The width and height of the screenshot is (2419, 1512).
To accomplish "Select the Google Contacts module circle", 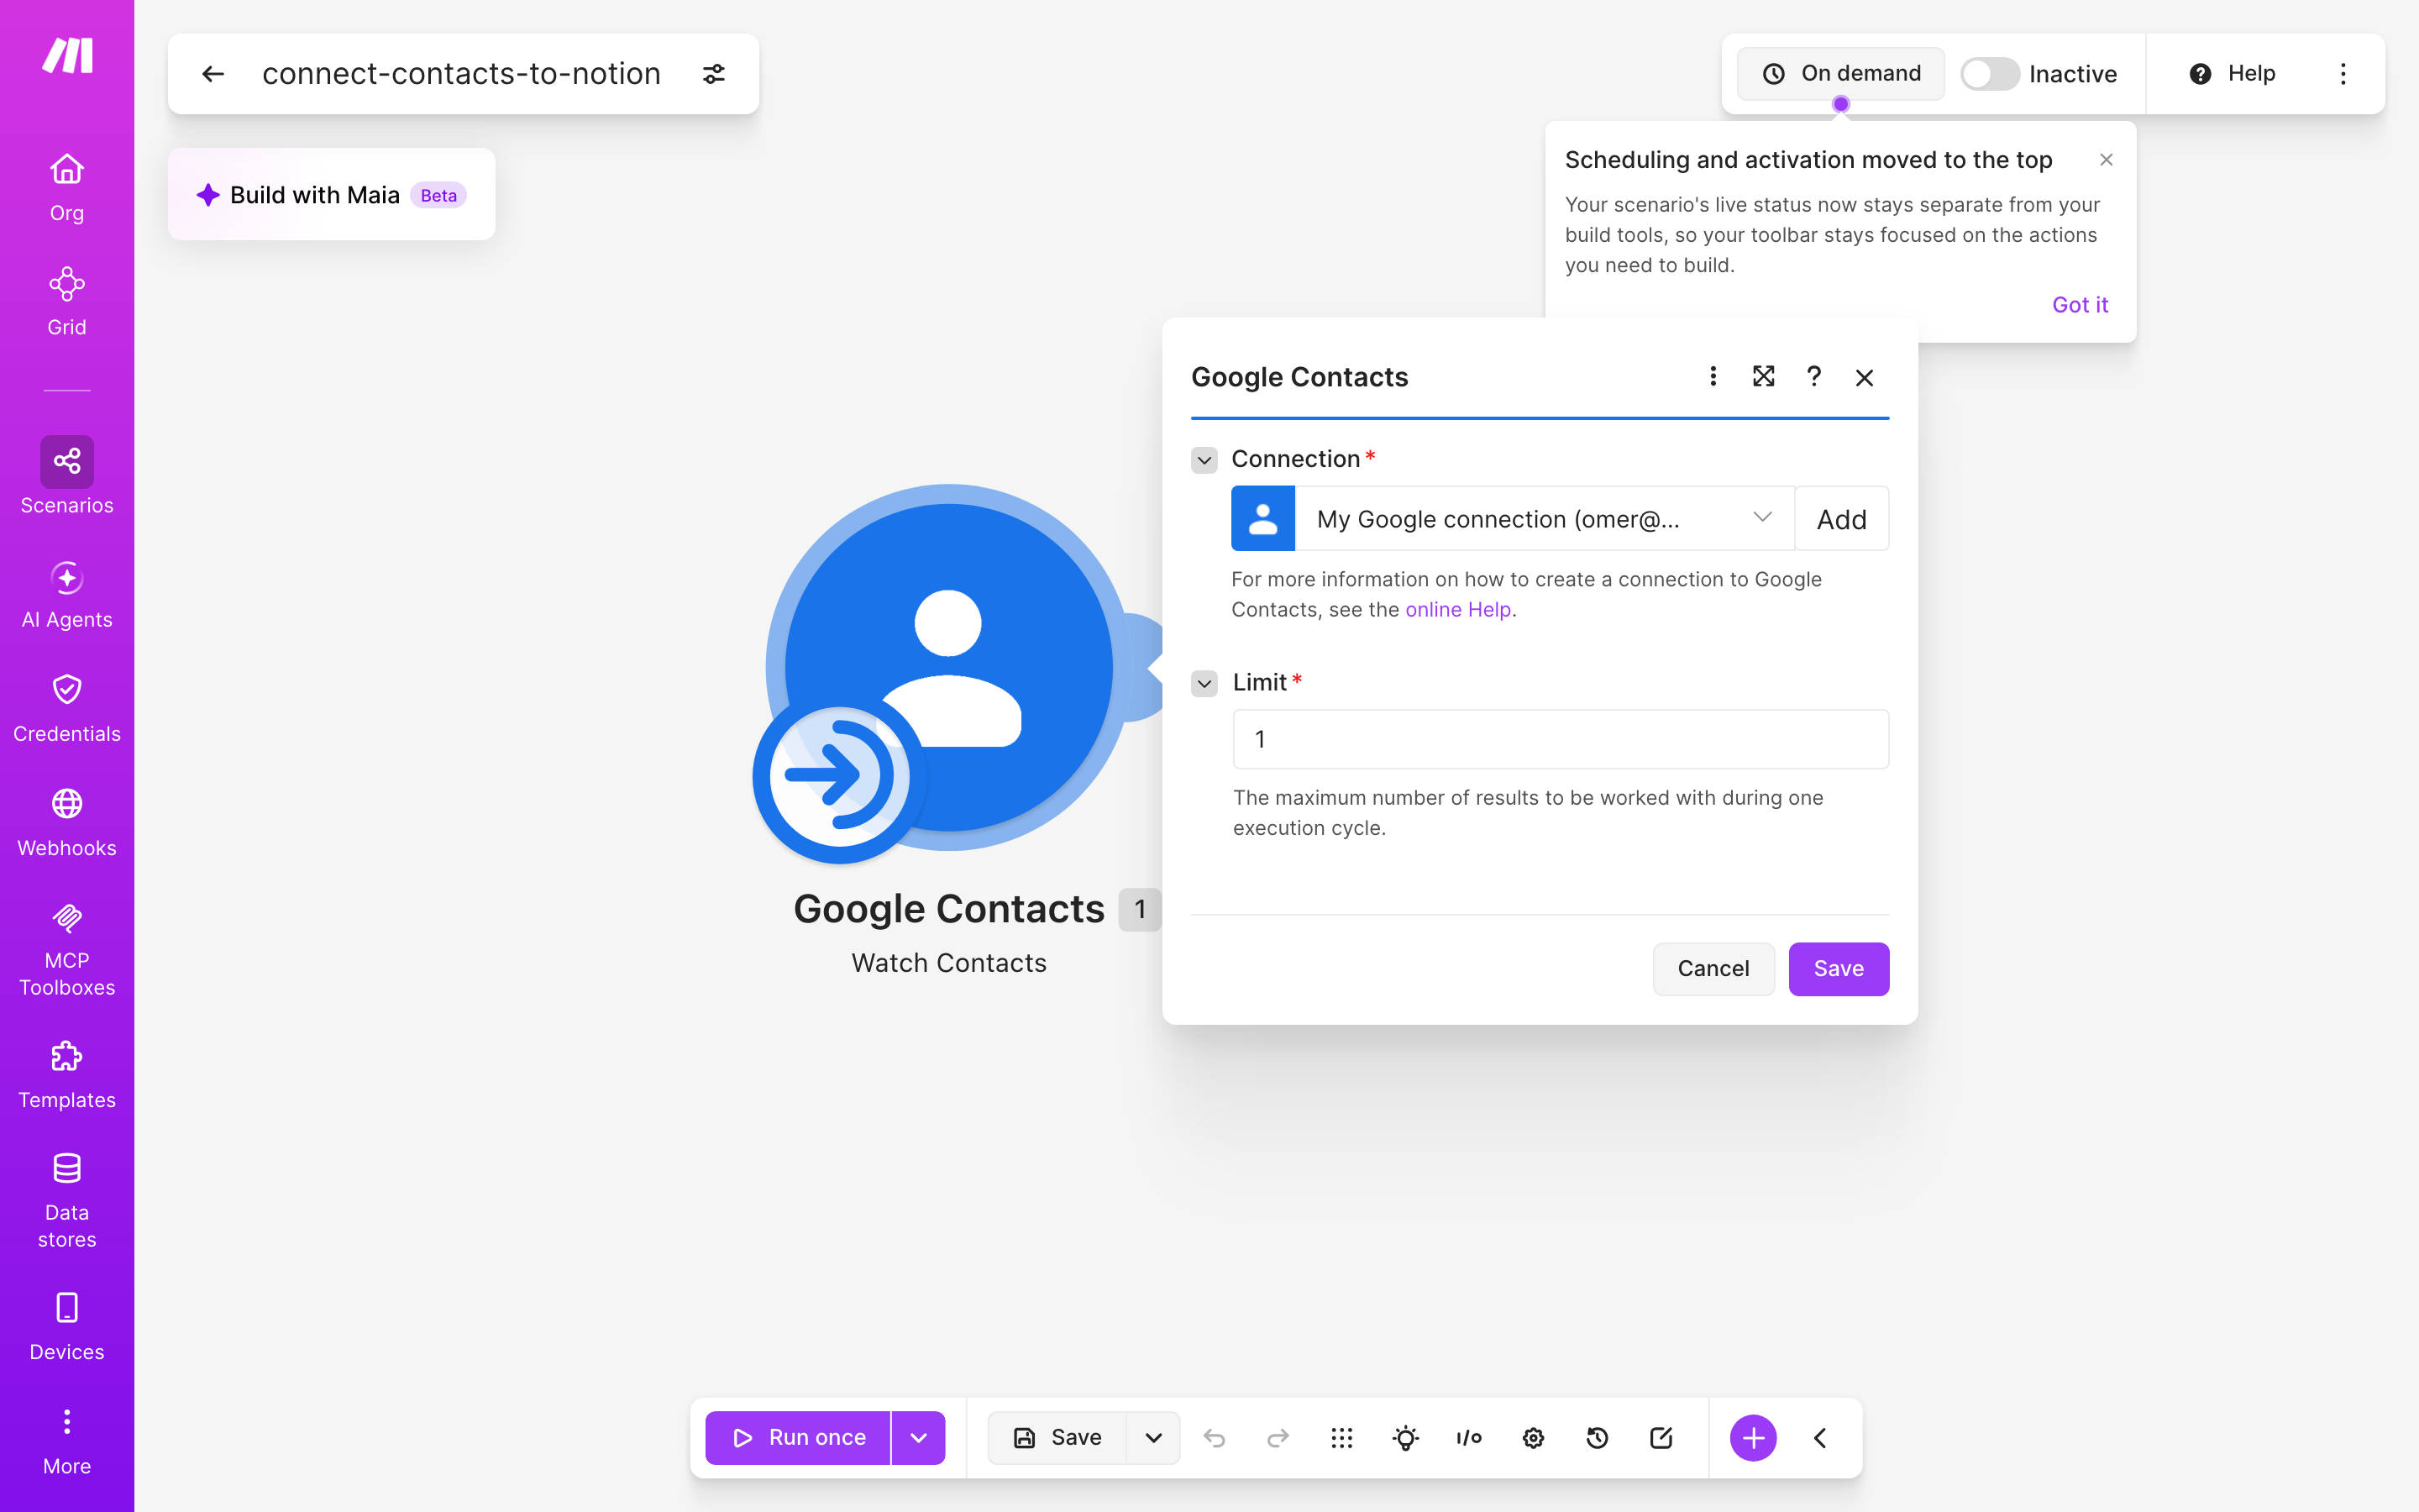I will coord(947,668).
